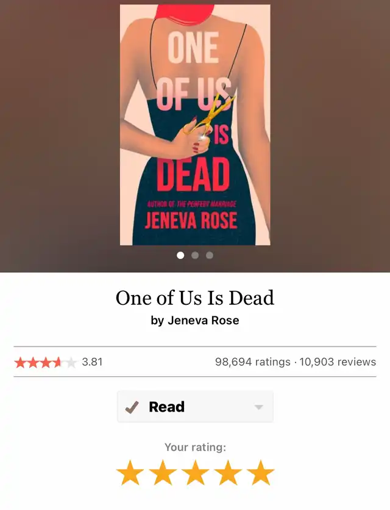Click the Your rating label
390x510 pixels.
[x=195, y=447]
